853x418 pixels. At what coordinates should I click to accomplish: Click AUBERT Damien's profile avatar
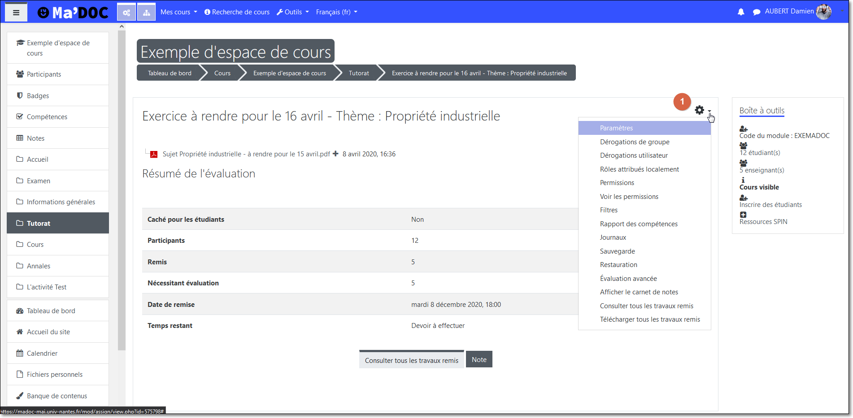click(823, 12)
